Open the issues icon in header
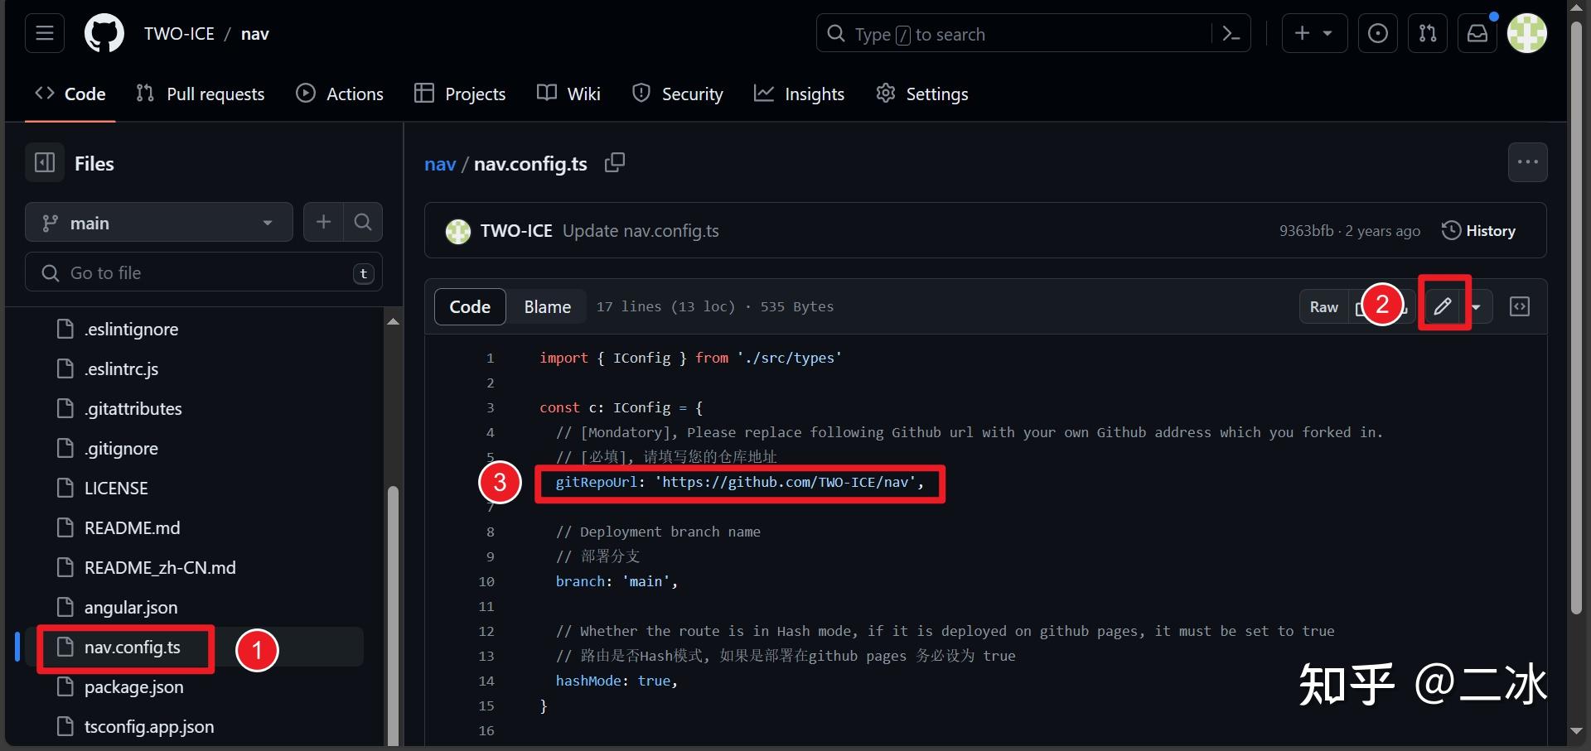Viewport: 1591px width, 751px height. coord(1378,33)
